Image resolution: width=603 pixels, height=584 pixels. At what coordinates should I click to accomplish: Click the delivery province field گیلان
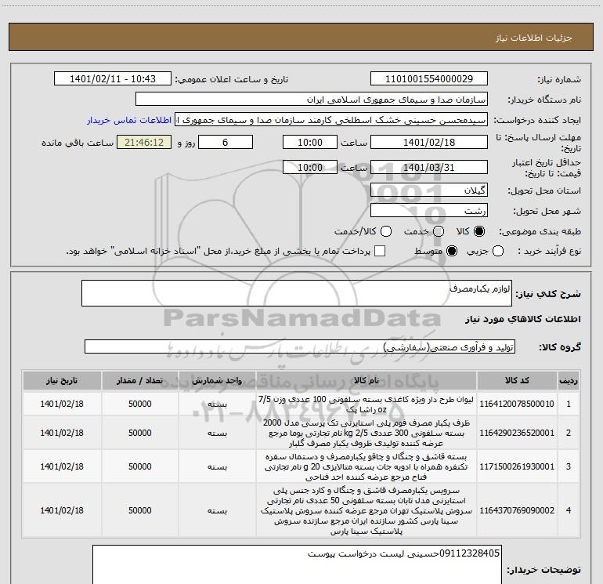429,190
